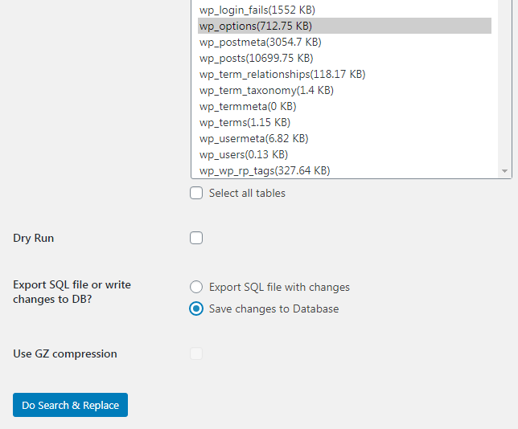This screenshot has width=518, height=429.
Task: Choose Export SQL file with changes
Action: 196,287
